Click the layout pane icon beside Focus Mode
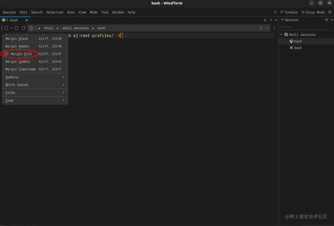The image size is (334, 226). pyautogui.click(x=330, y=12)
